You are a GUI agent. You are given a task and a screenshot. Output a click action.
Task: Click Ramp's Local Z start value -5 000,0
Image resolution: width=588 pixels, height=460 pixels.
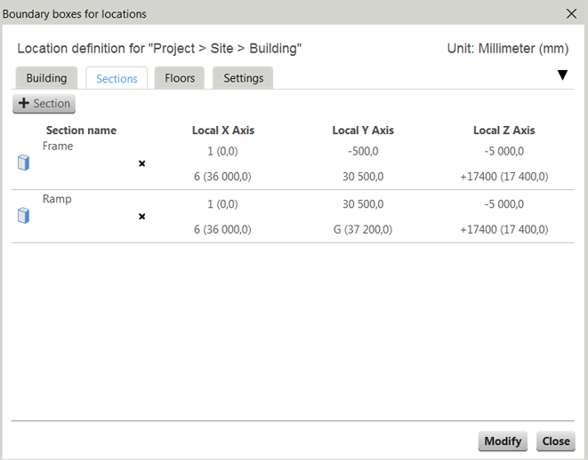coord(503,204)
